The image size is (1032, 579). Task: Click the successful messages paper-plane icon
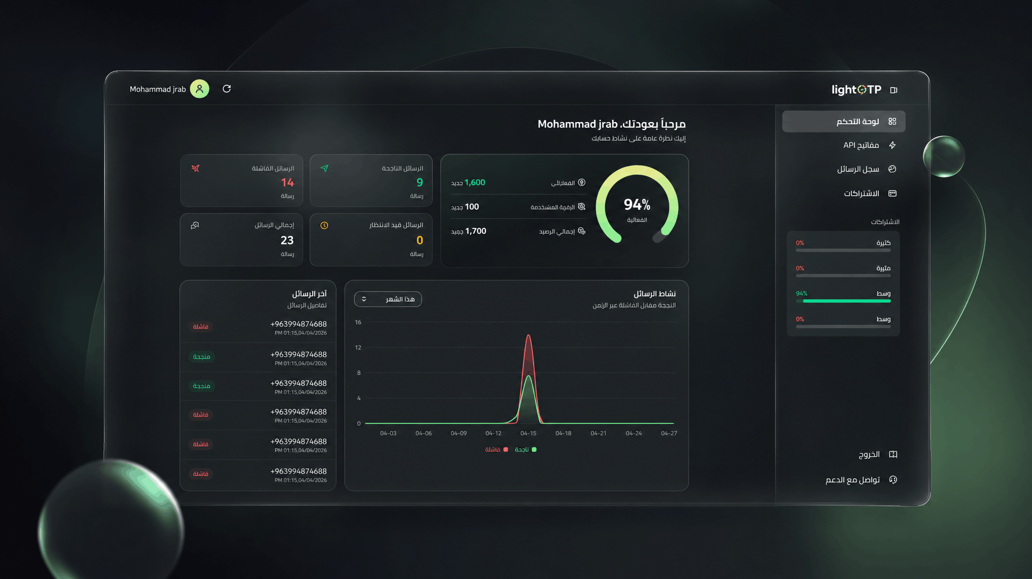(x=324, y=168)
